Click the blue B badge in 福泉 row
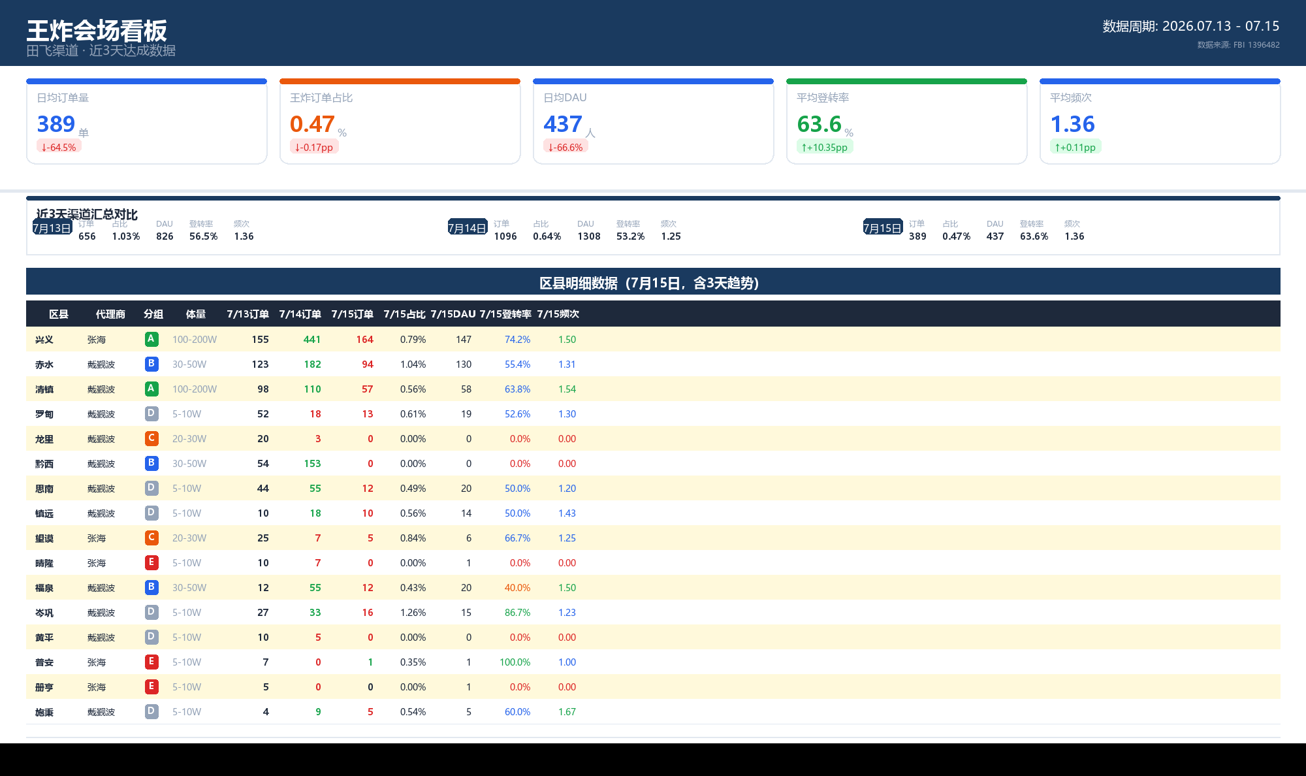Viewport: 1306px width, 776px height. [x=151, y=587]
